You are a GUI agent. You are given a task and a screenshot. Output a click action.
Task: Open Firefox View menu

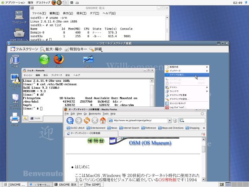[79, 114]
